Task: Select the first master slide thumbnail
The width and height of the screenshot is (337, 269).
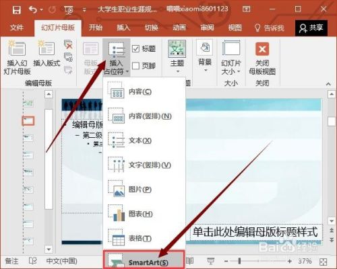Action: (28, 104)
